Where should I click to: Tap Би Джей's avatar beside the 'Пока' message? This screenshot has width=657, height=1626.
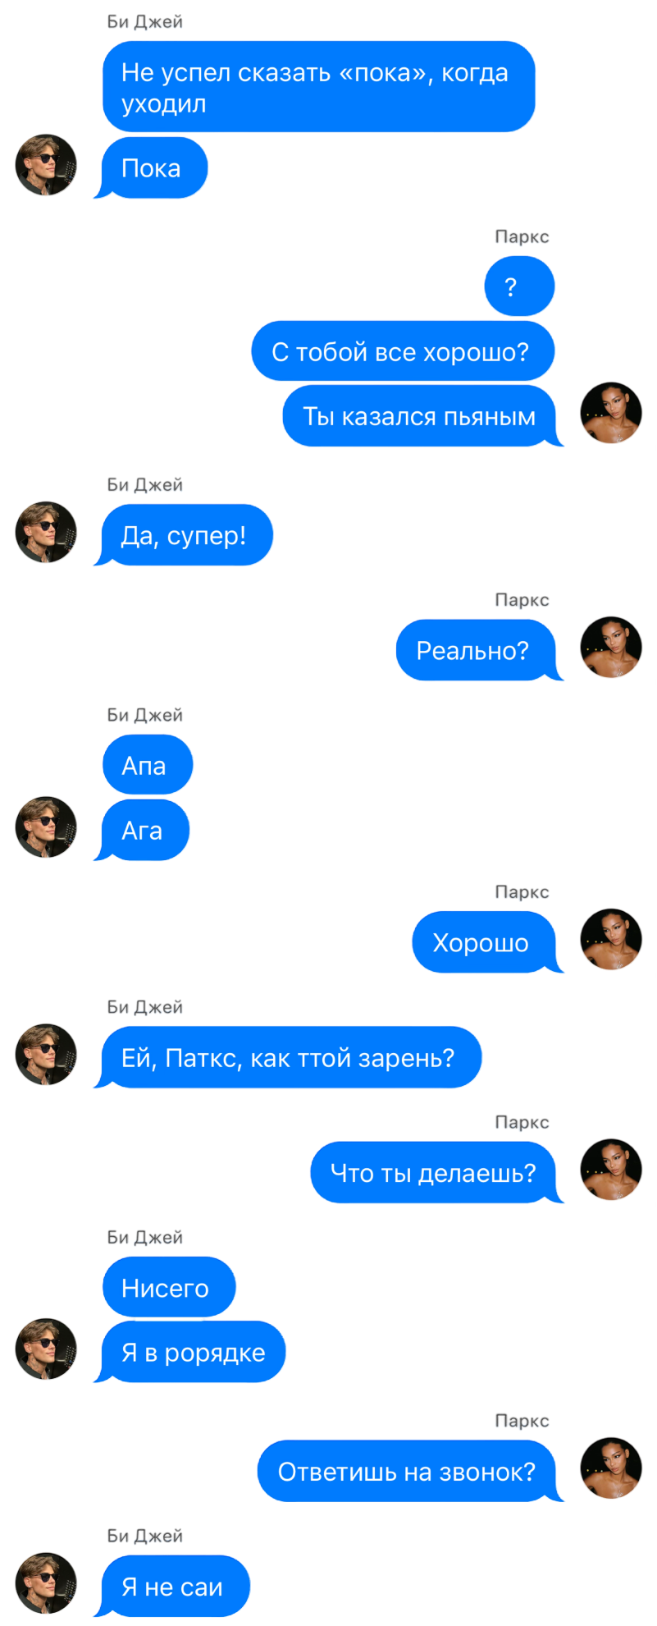coord(46,165)
